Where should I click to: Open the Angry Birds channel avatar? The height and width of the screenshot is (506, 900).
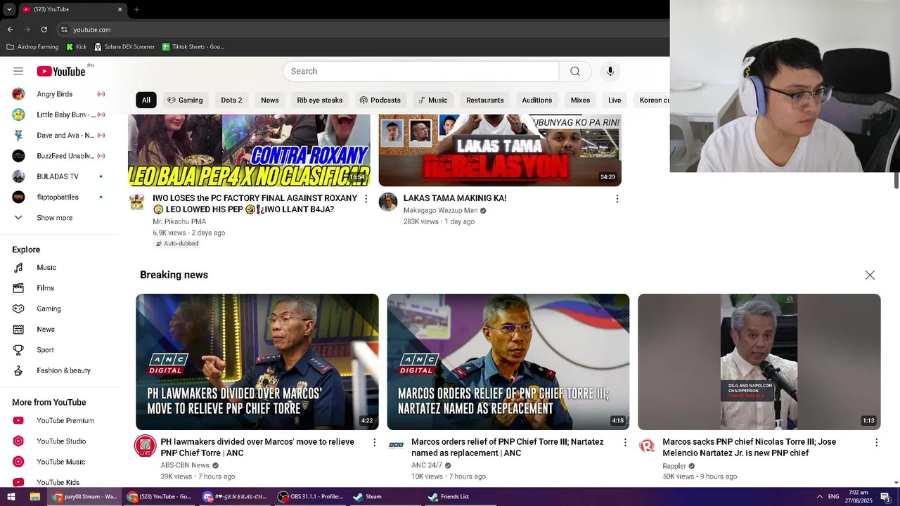tap(19, 94)
